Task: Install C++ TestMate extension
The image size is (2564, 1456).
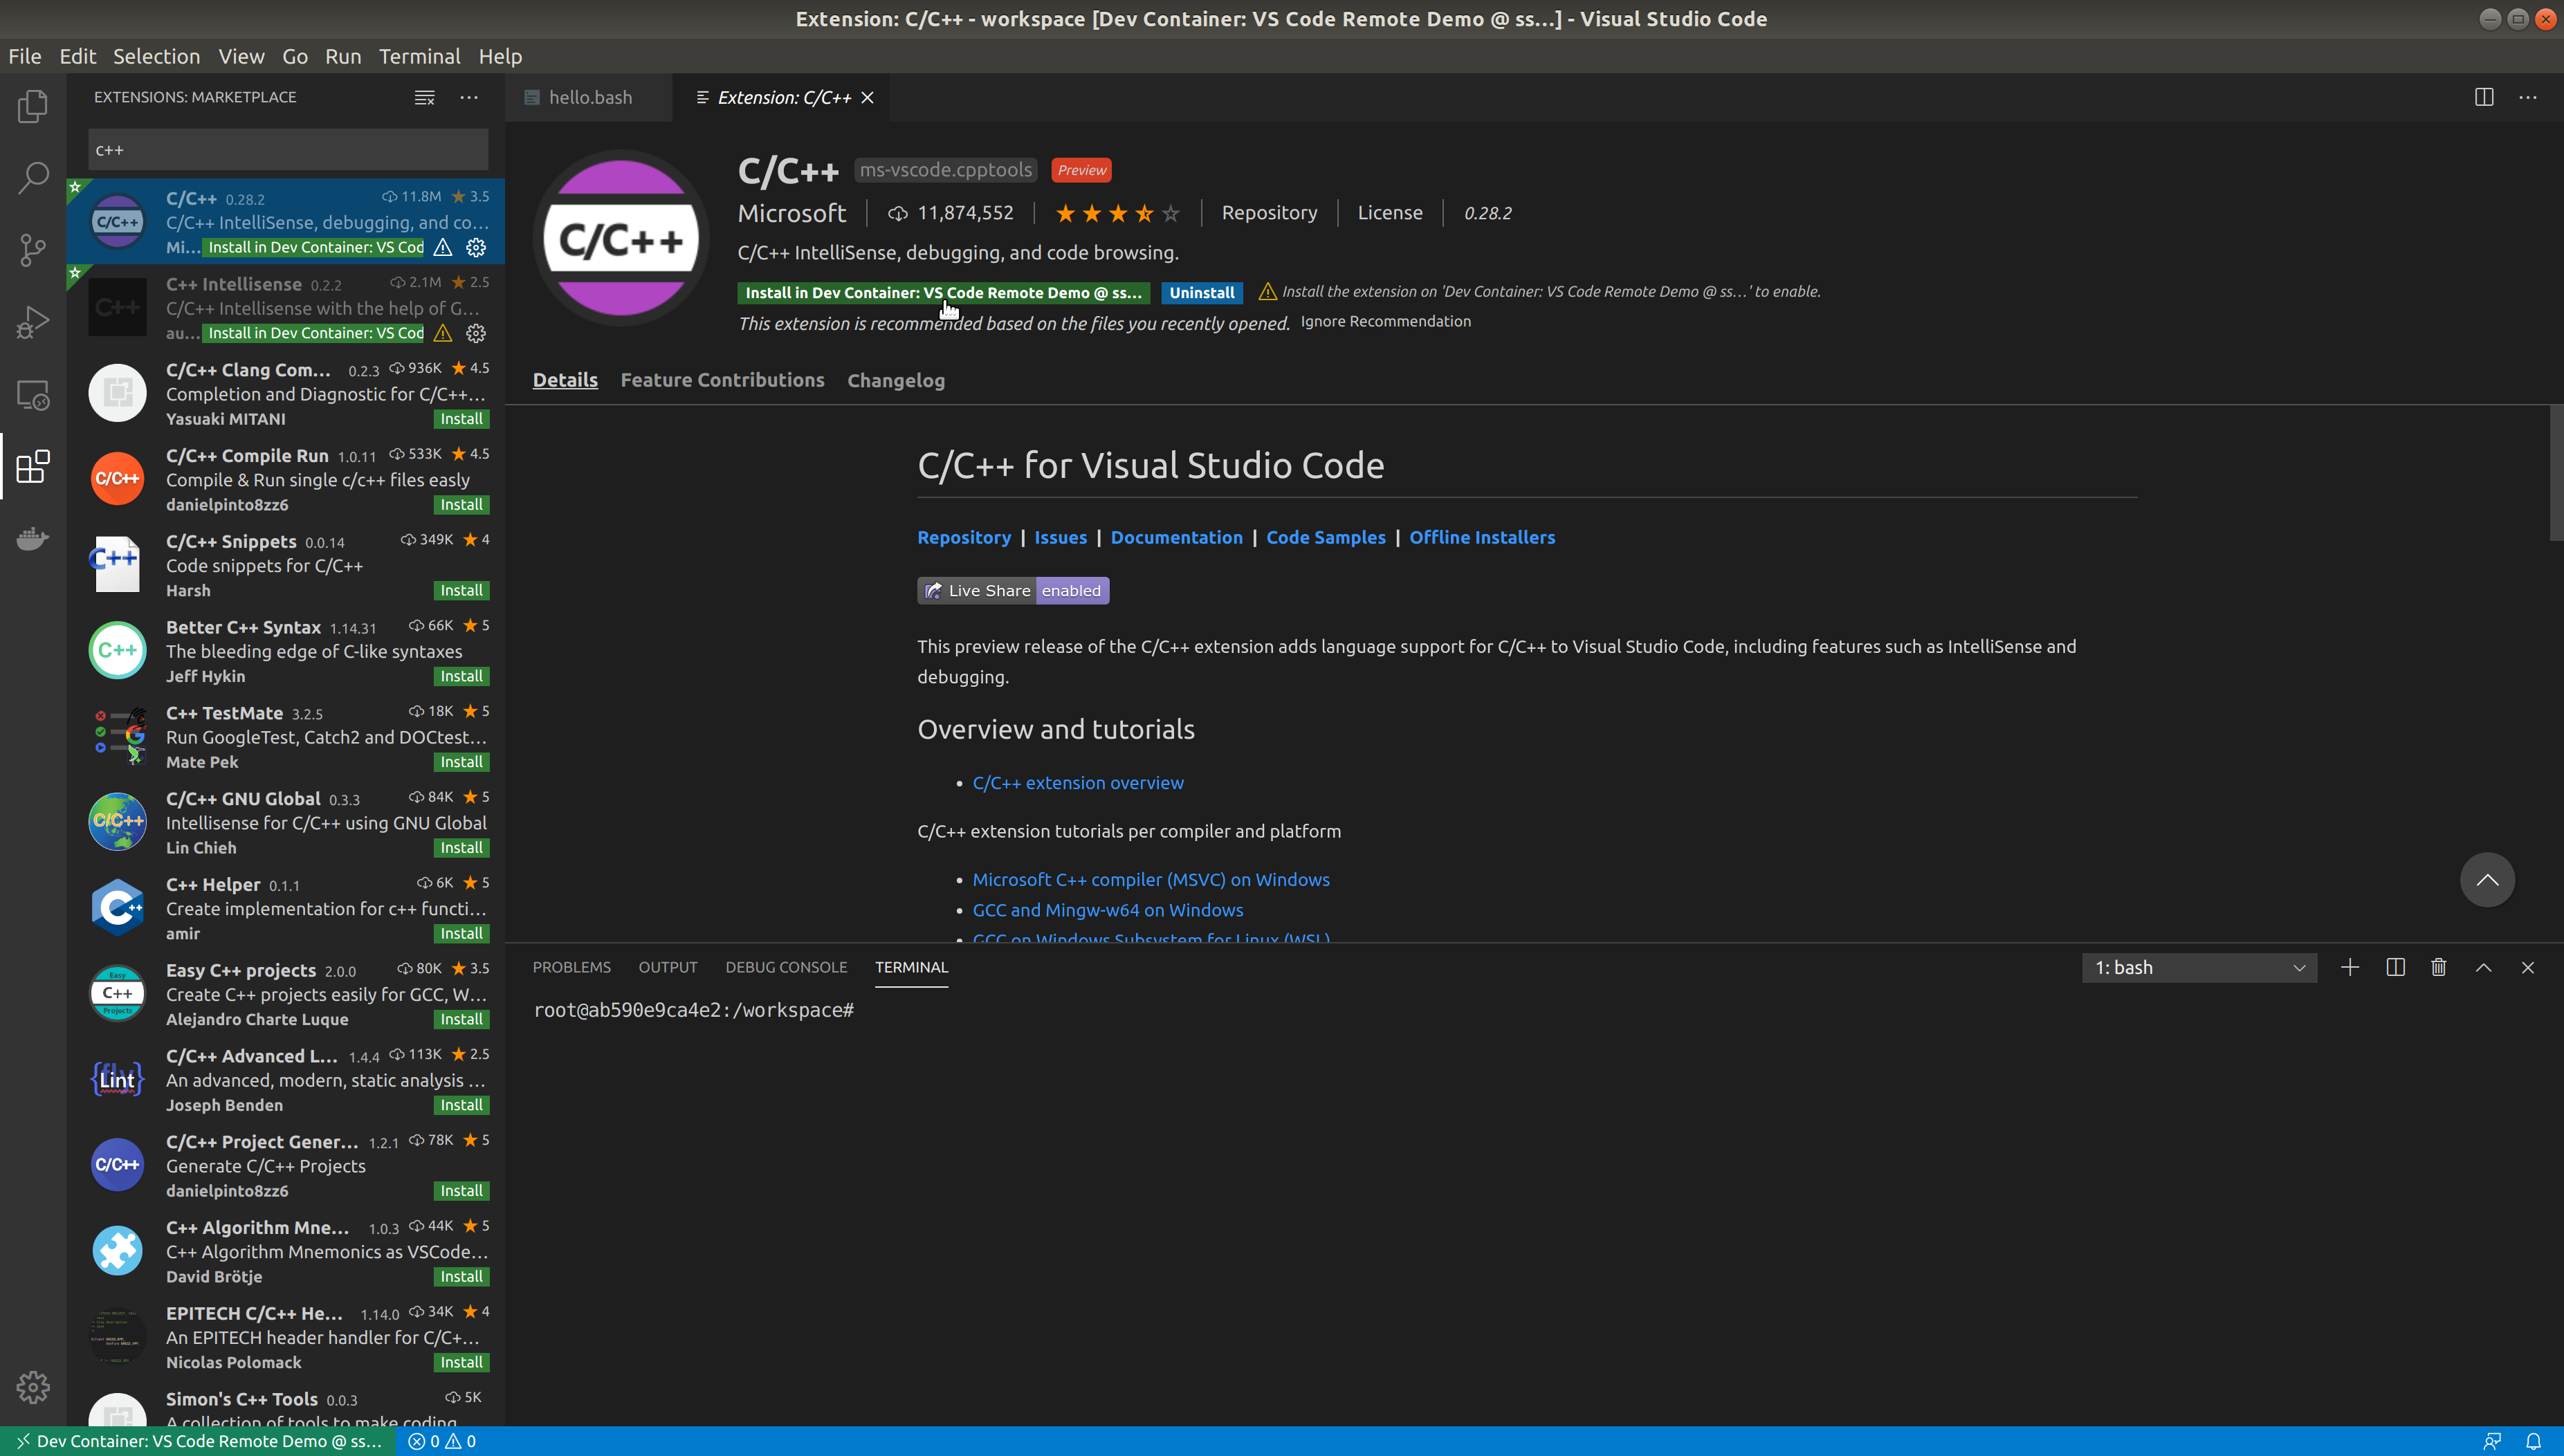Action: tap(461, 762)
